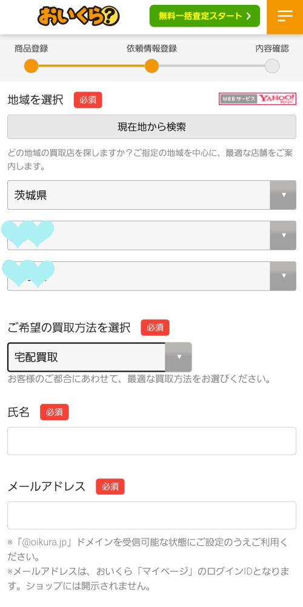
Task: Click 現在地から検索 button
Action: 151,127
